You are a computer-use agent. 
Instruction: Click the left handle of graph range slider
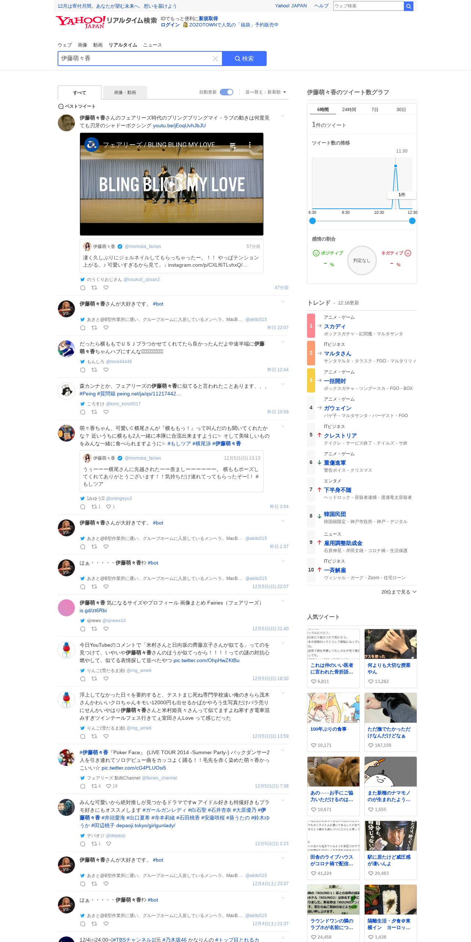[313, 221]
